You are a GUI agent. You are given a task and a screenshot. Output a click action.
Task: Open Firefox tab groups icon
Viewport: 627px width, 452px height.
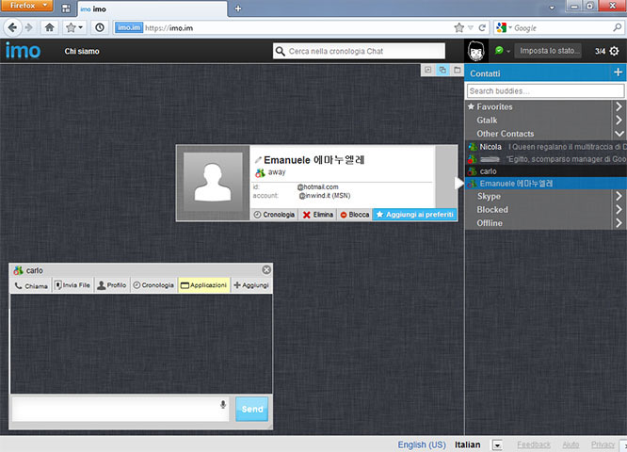[66, 8]
